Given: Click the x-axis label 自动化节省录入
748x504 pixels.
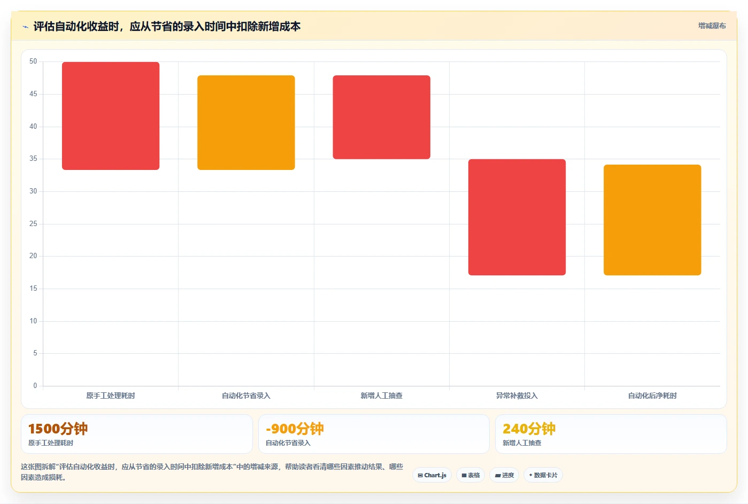Looking at the screenshot, I should pos(246,396).
